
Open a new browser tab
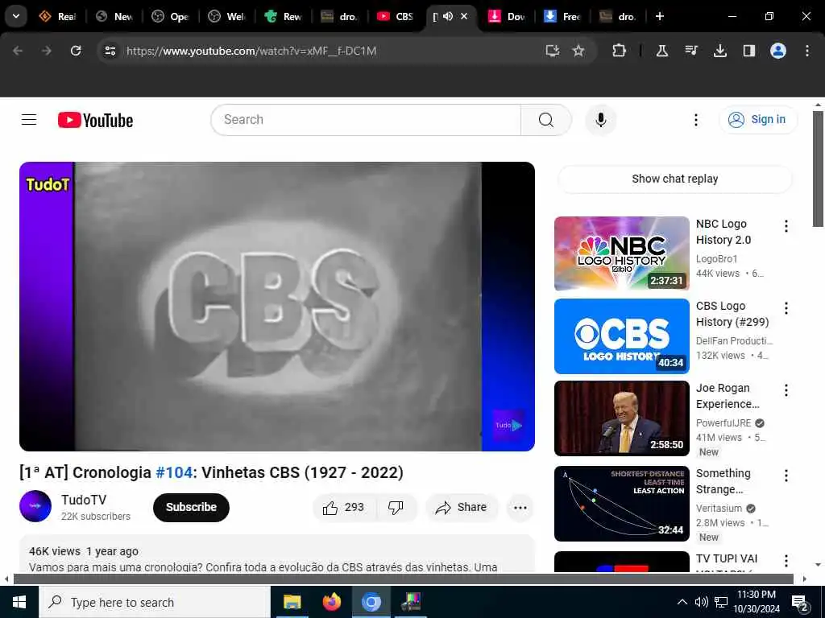click(659, 16)
